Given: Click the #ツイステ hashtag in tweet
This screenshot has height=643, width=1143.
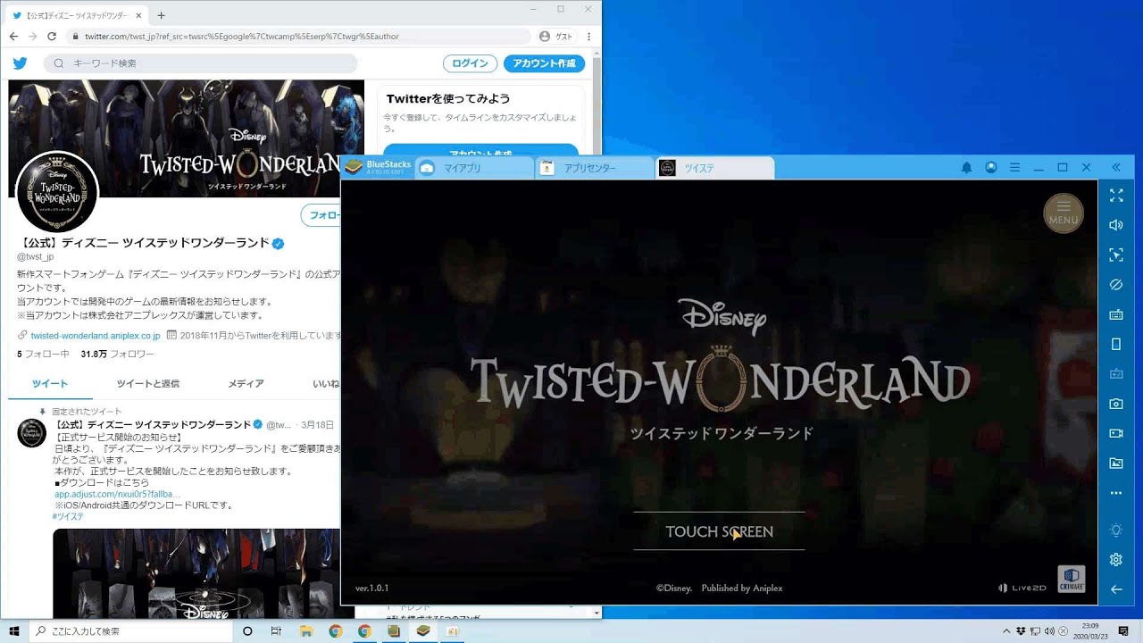Looking at the screenshot, I should 68,516.
